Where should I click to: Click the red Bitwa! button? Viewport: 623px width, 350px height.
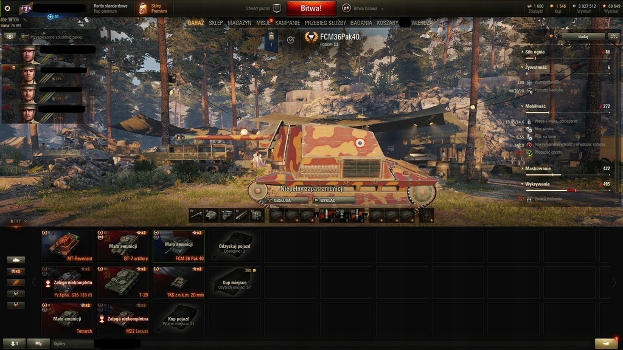[311, 9]
